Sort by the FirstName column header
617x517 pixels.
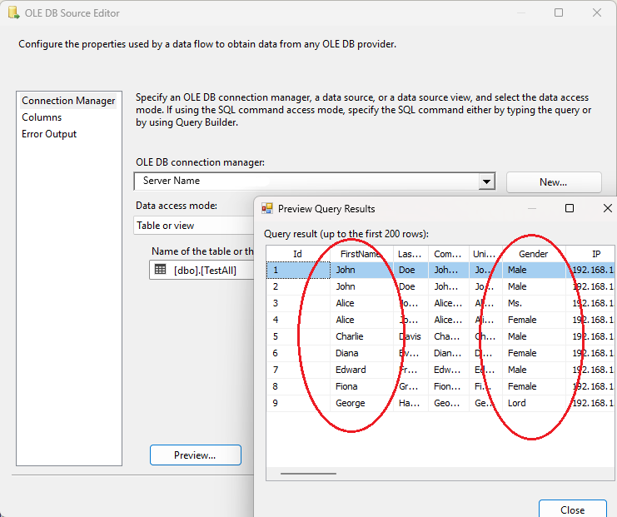(x=361, y=254)
